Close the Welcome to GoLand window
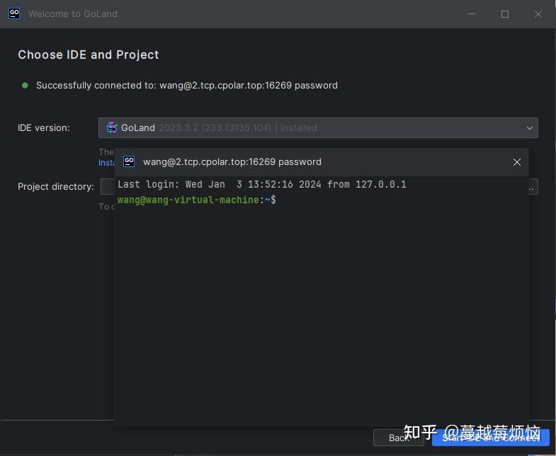The image size is (556, 456). click(538, 13)
